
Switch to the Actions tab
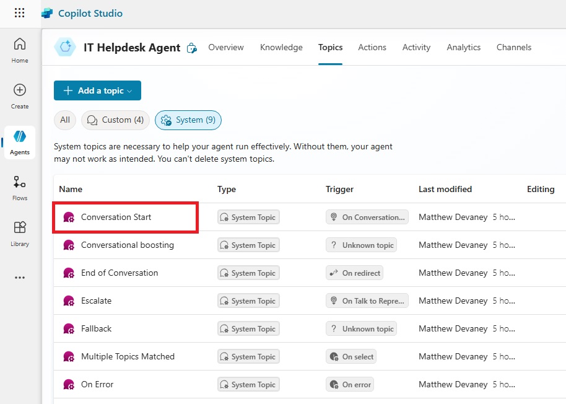click(x=372, y=47)
